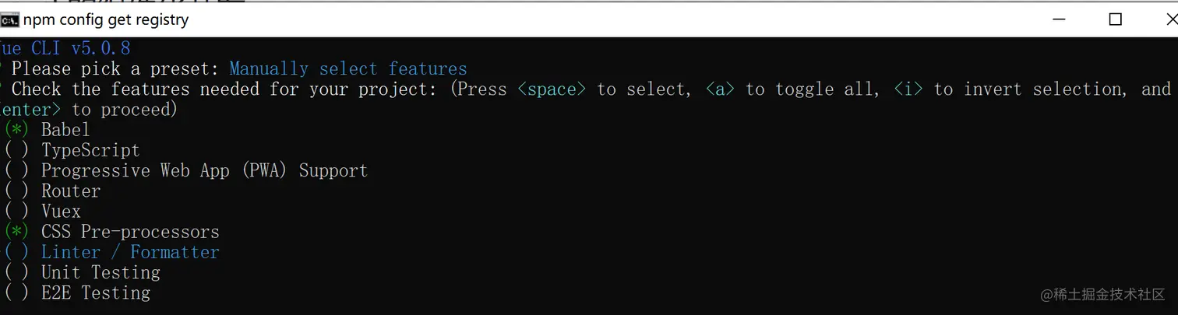The width and height of the screenshot is (1178, 315).
Task: Click the Linter / Formatter label text
Action: 130,252
